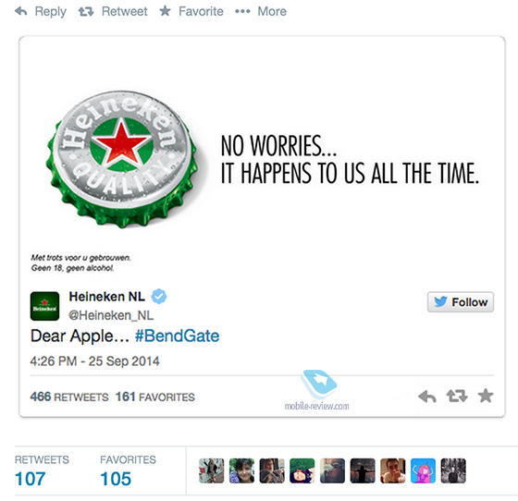
Task: Click the Favorite star at top
Action: pos(165,11)
